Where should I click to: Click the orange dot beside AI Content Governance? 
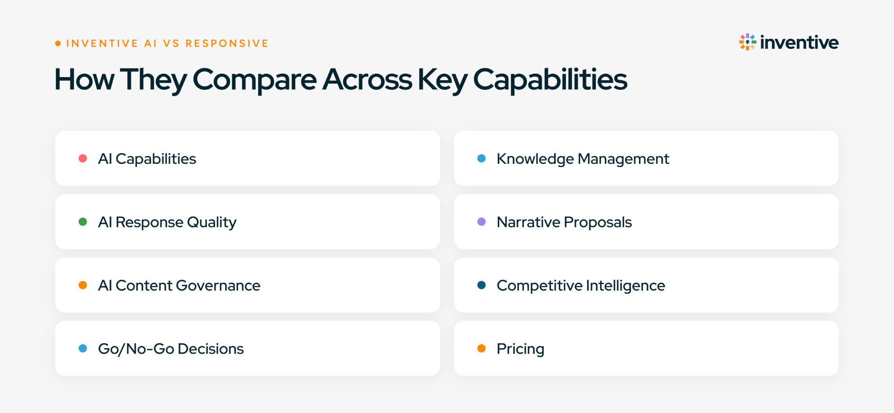(83, 285)
